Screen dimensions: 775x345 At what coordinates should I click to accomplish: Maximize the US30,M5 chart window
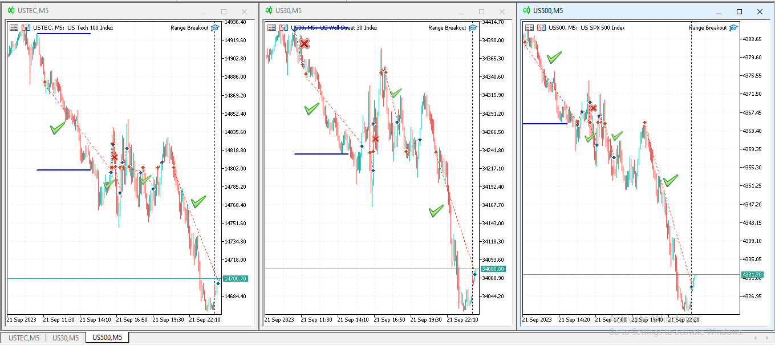tap(481, 11)
